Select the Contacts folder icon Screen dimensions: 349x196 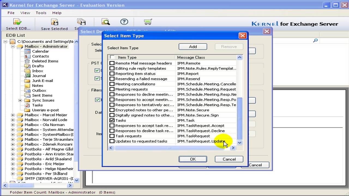click(27, 56)
